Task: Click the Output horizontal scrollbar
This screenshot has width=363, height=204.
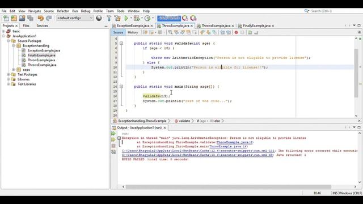Action: (x=228, y=186)
